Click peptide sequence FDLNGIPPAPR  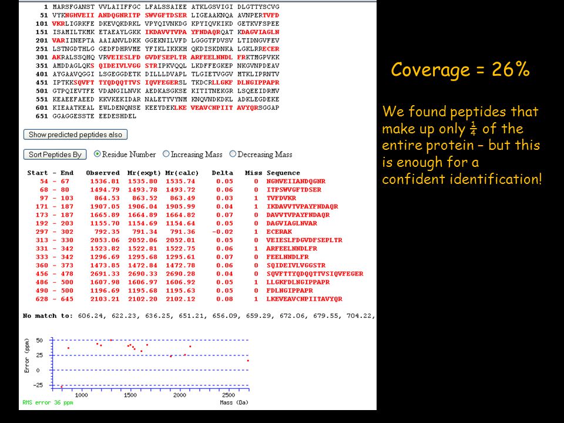point(290,290)
